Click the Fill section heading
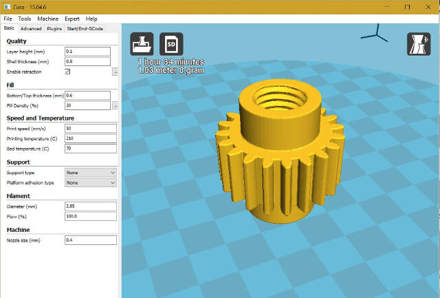The width and height of the screenshot is (440, 298). [10, 85]
